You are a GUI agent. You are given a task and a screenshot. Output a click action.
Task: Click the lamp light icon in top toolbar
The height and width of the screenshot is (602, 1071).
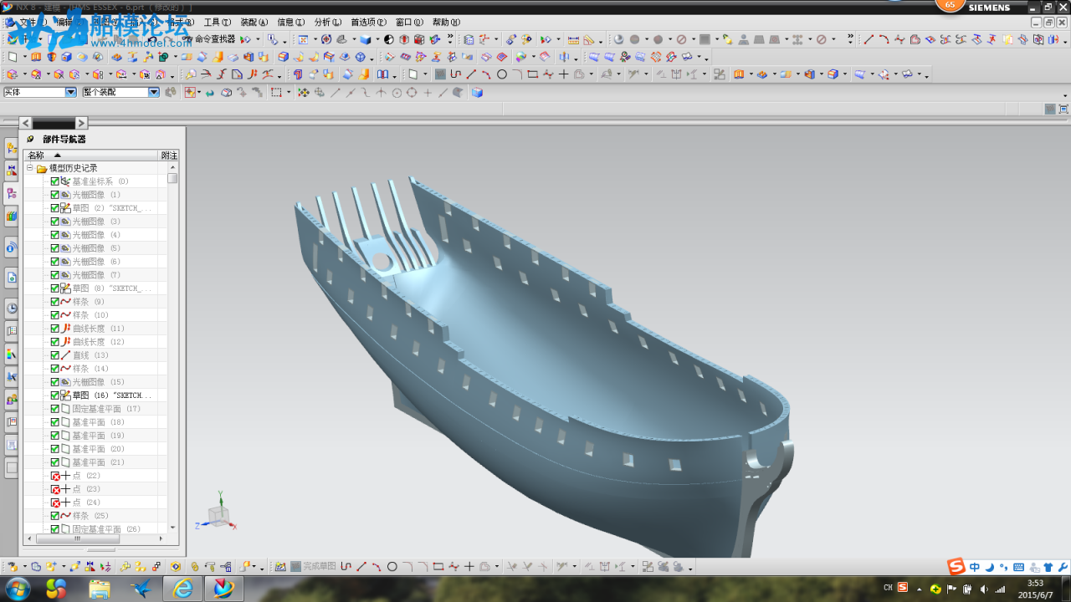[726, 39]
